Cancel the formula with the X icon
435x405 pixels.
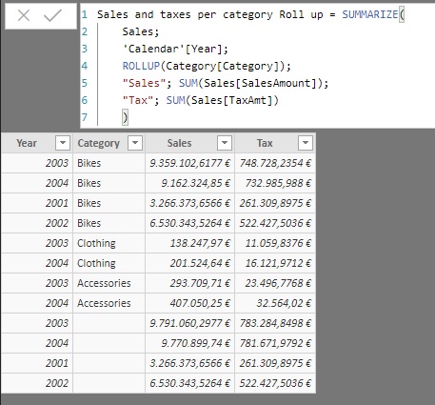tap(24, 15)
